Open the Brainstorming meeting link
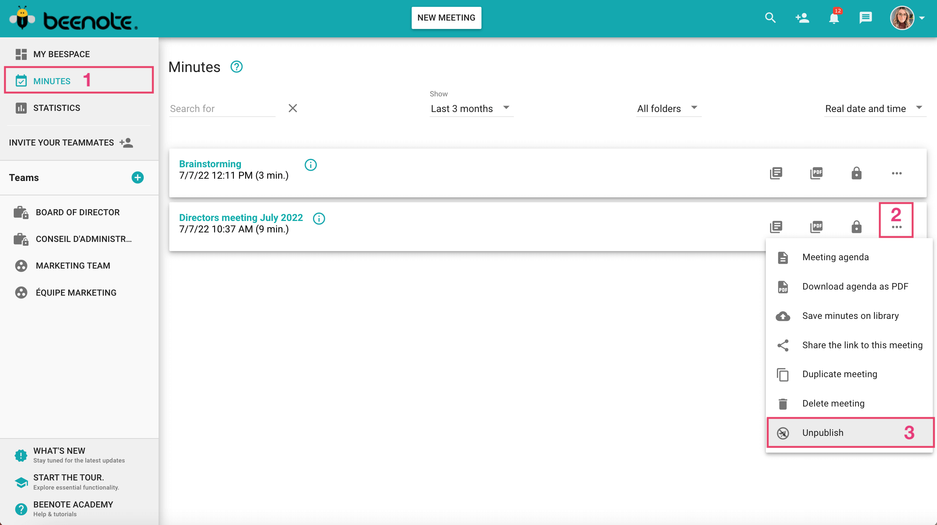Image resolution: width=937 pixels, height=525 pixels. point(210,164)
